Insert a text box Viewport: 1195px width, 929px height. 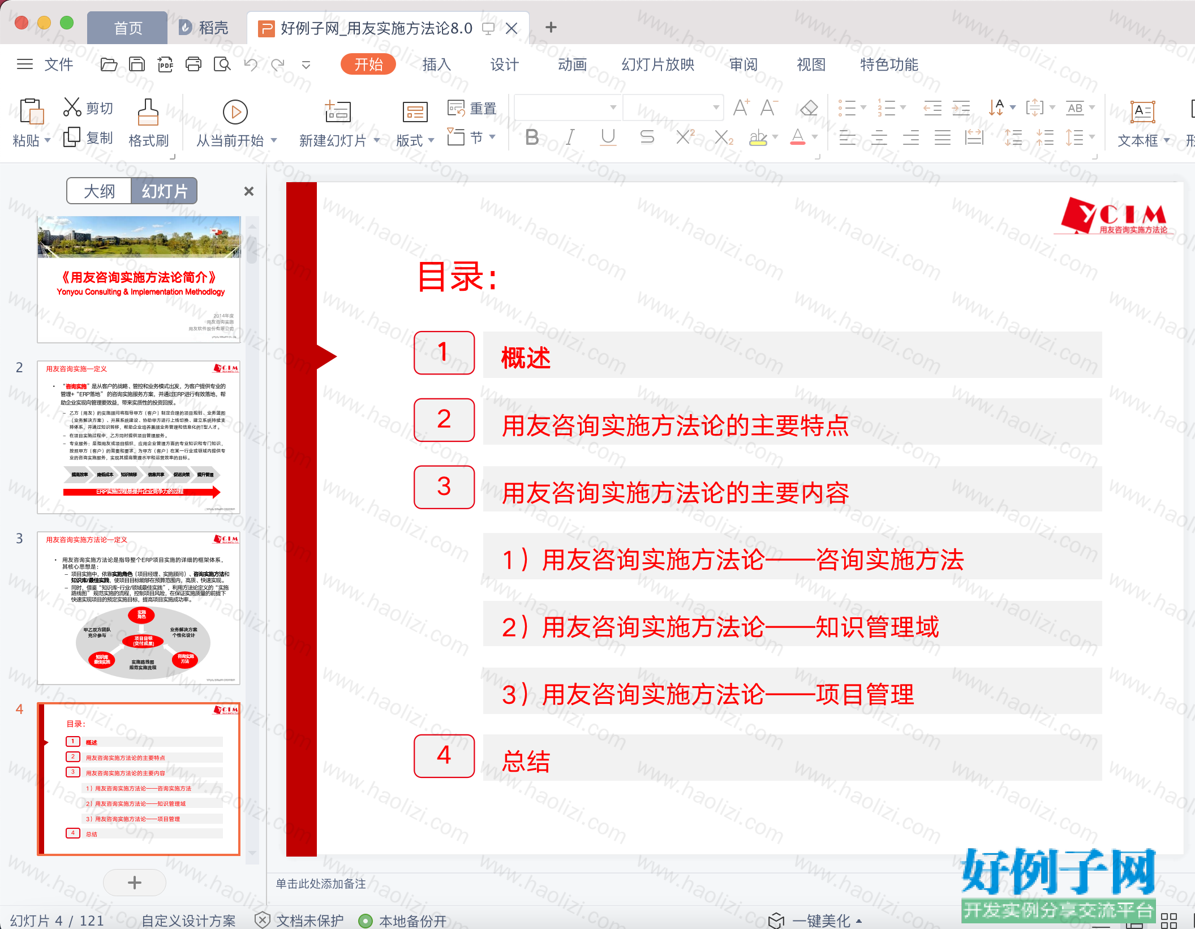[x=1142, y=111]
